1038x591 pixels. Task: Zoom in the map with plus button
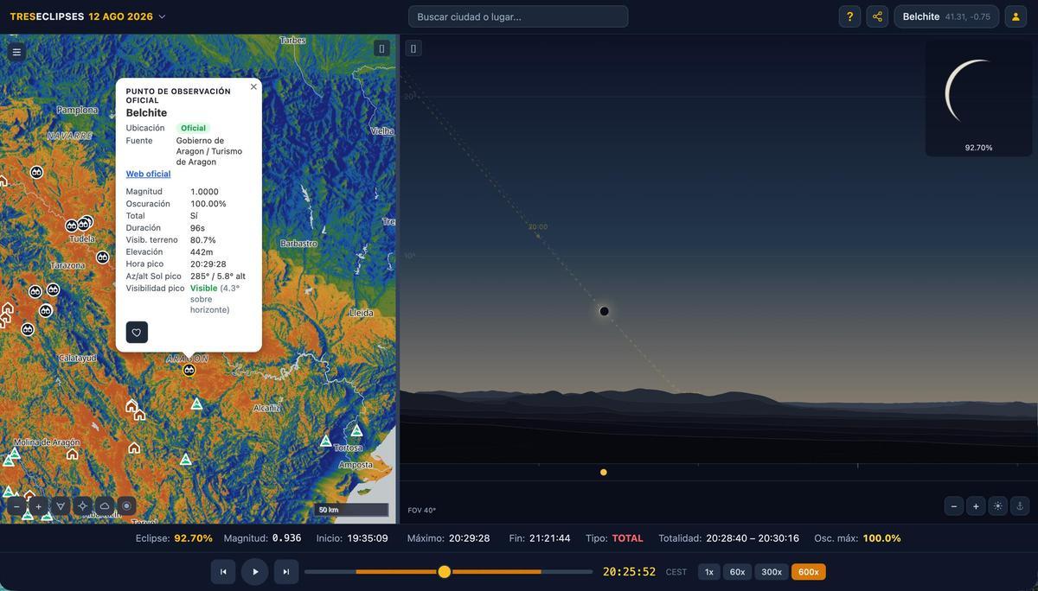point(38,506)
